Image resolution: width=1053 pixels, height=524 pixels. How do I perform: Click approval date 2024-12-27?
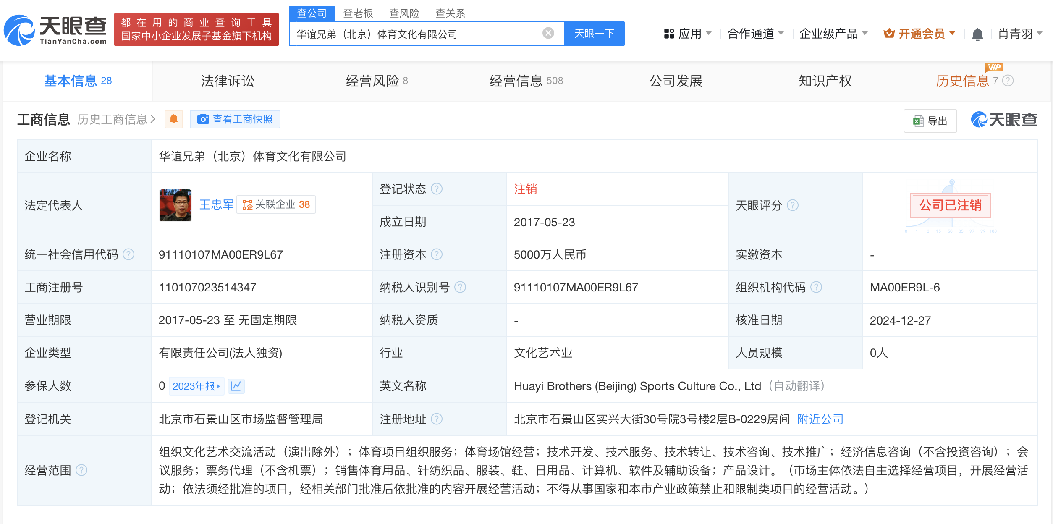[x=900, y=320]
